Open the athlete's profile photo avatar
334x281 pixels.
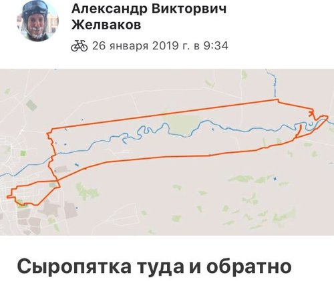pyautogui.click(x=37, y=21)
